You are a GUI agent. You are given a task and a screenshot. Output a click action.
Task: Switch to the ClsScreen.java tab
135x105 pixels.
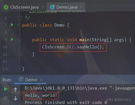coord(24,7)
